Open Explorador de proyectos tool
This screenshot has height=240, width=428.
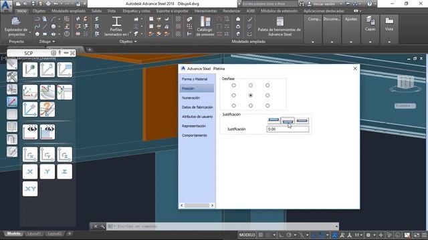16,27
